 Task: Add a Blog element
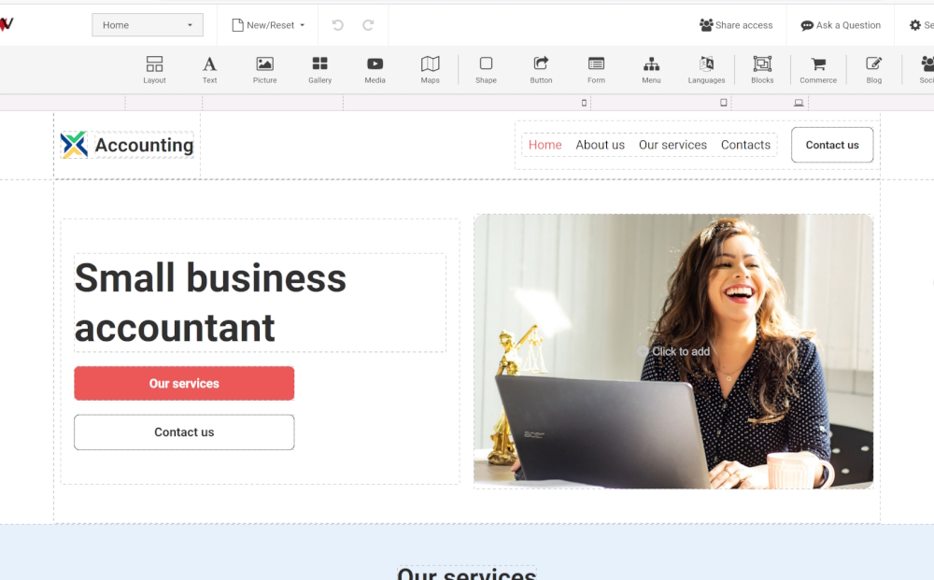pos(873,69)
